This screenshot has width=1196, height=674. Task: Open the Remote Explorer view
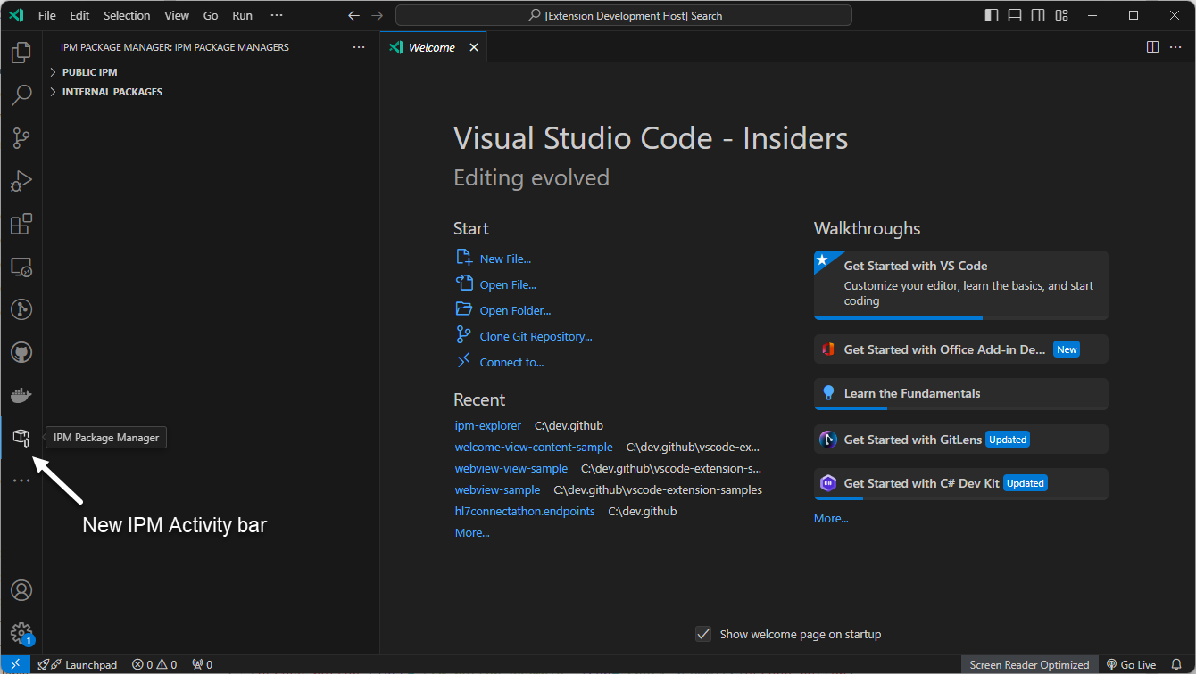point(21,267)
